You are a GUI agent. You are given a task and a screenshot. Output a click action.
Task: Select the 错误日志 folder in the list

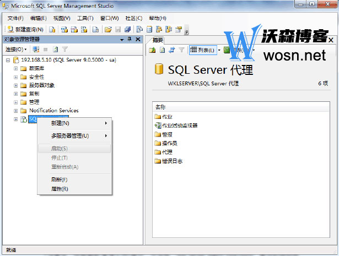pos(169,161)
